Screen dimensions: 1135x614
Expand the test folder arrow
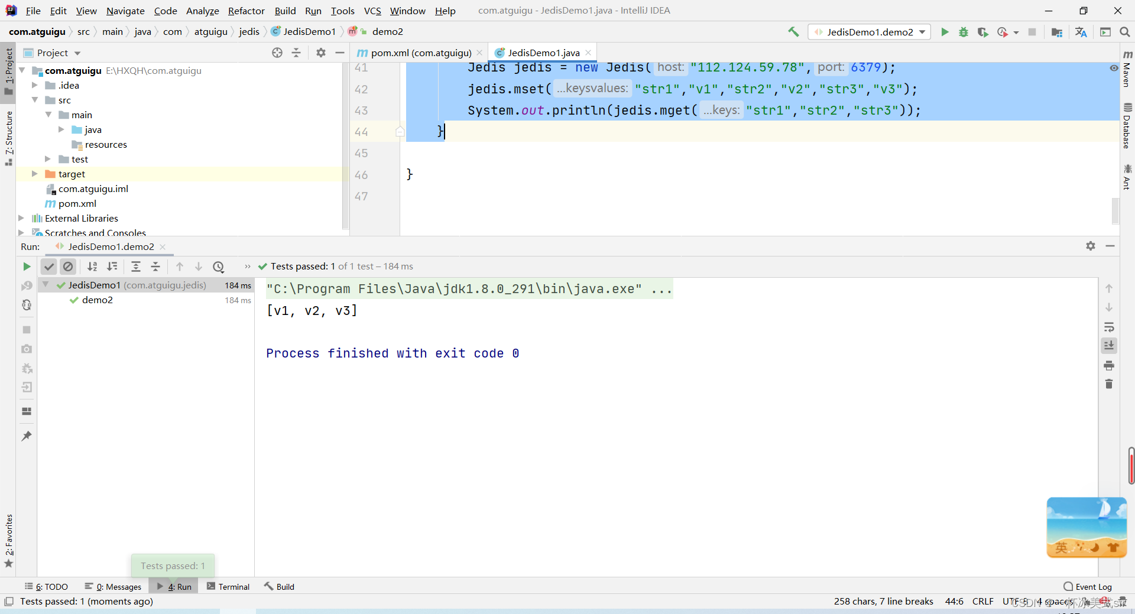tap(48, 159)
